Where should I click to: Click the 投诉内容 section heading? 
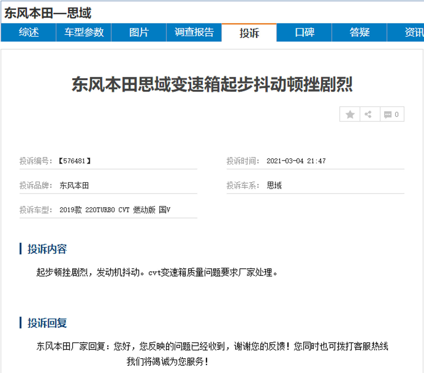pos(47,249)
